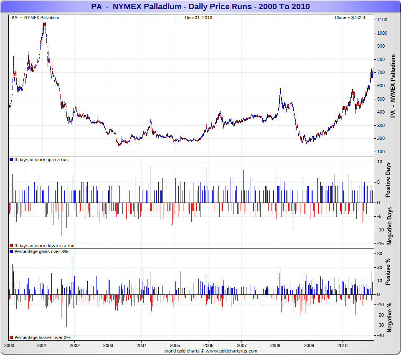Click the 700 price axis label
Screen dimensions: 401x355
pyautogui.click(x=381, y=72)
